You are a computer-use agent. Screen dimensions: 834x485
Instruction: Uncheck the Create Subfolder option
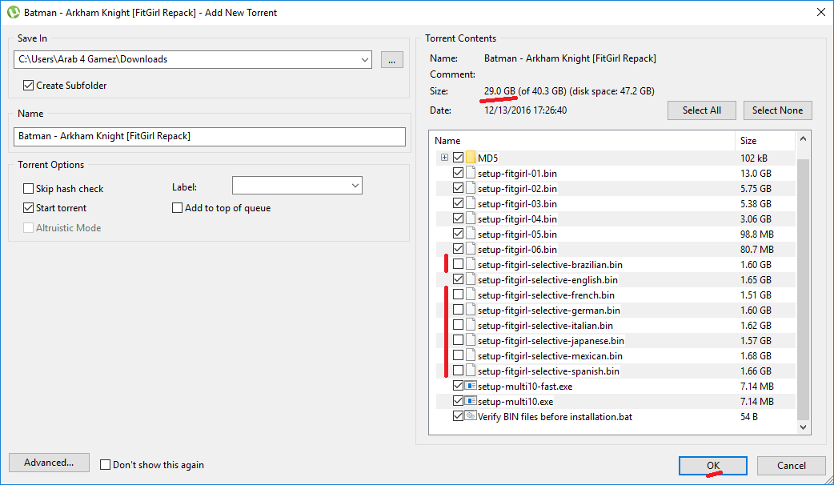coord(29,86)
